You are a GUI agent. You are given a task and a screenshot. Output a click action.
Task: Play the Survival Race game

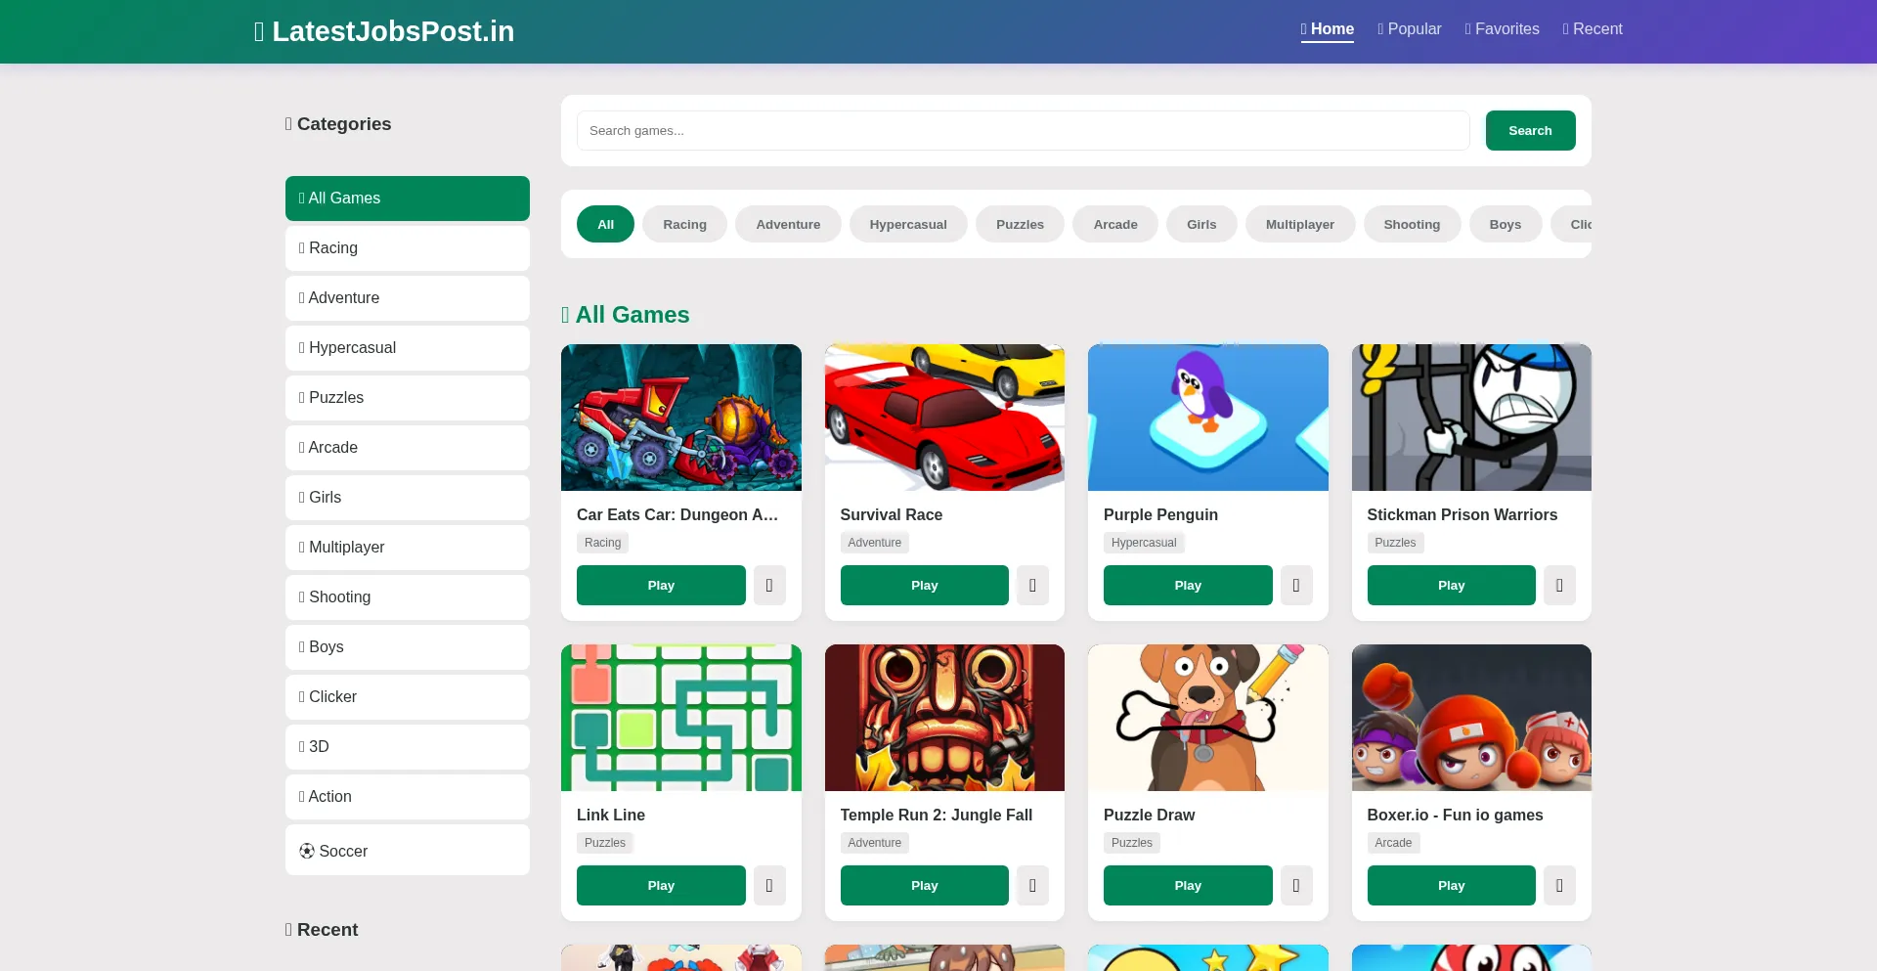tap(924, 585)
